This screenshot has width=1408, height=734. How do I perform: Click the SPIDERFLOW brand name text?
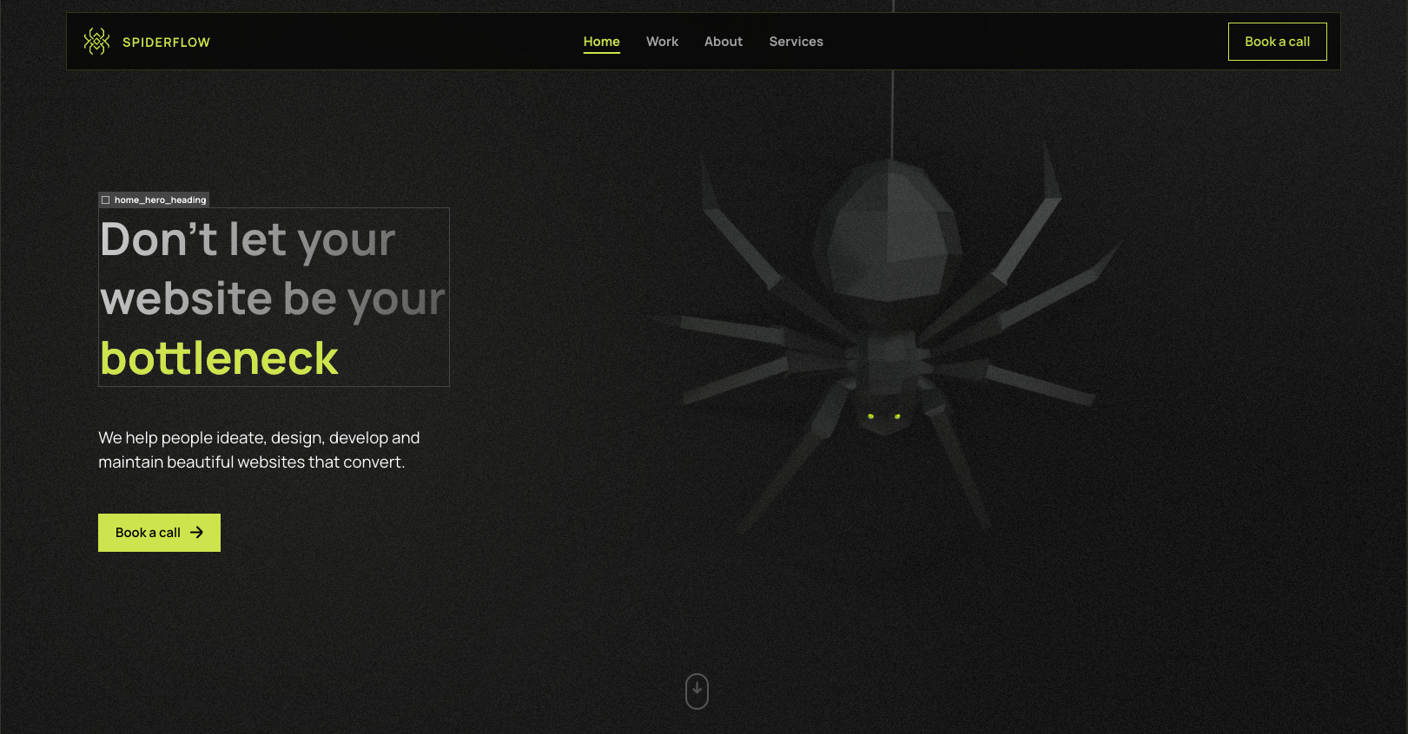pos(166,43)
